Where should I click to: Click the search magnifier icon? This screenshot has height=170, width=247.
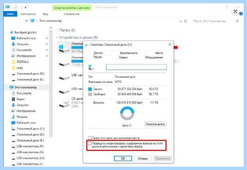[x=237, y=21]
